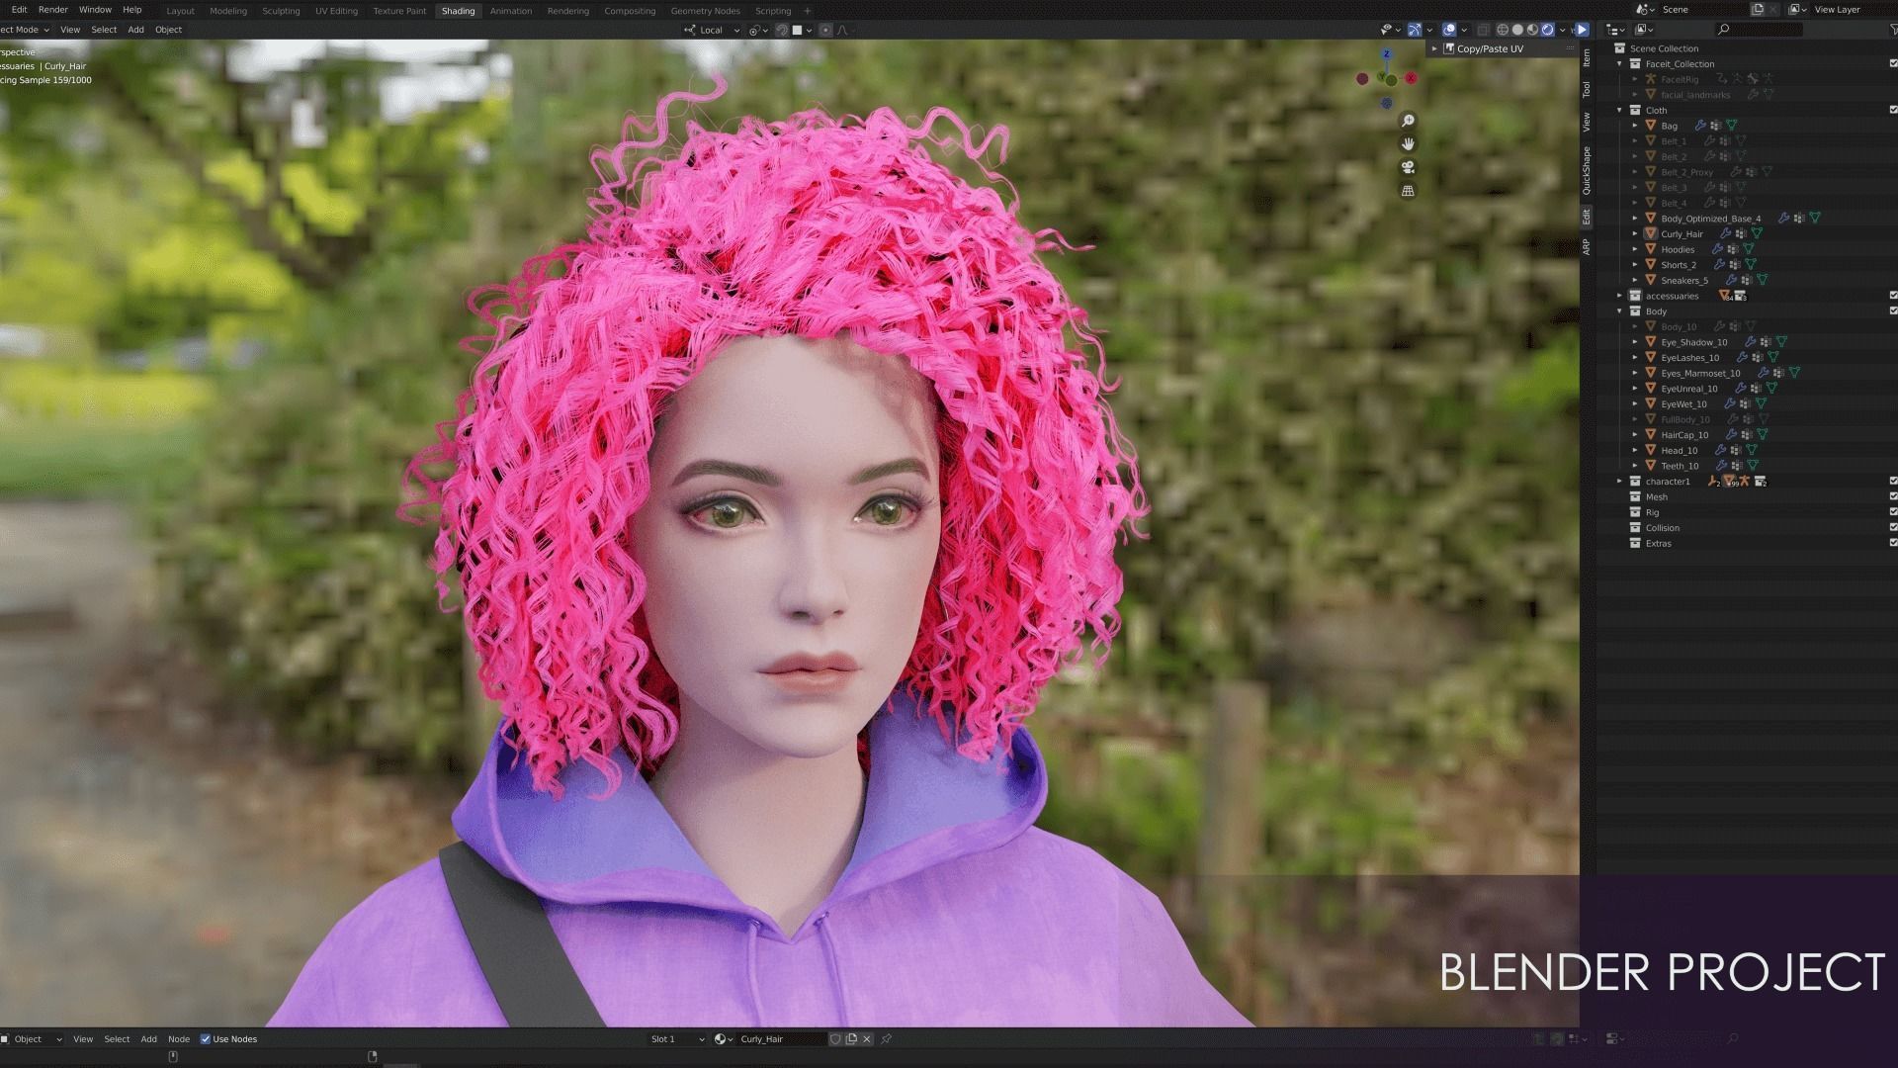The height and width of the screenshot is (1068, 1898).
Task: Click the red X axis gizmo ball
Action: [1412, 78]
